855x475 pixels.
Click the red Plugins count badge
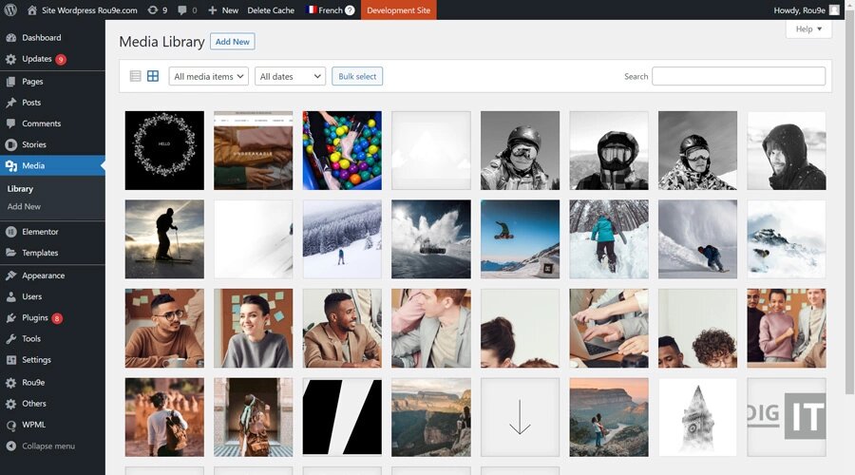57,318
